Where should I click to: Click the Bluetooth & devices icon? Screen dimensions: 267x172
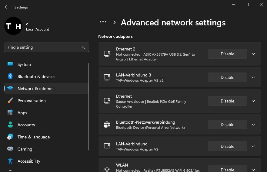point(10,76)
